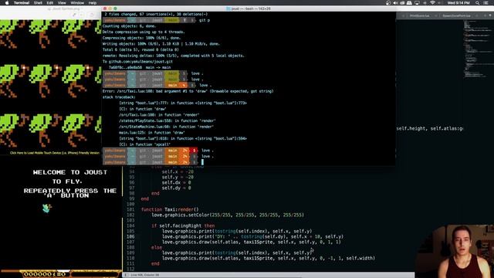Open the Help menu
The height and width of the screenshot is (278, 494).
pyautogui.click(x=93, y=3)
